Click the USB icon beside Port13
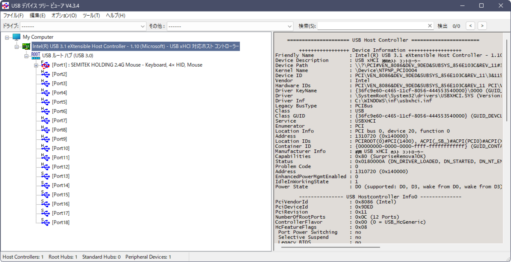The width and height of the screenshot is (511, 262). [x=45, y=176]
